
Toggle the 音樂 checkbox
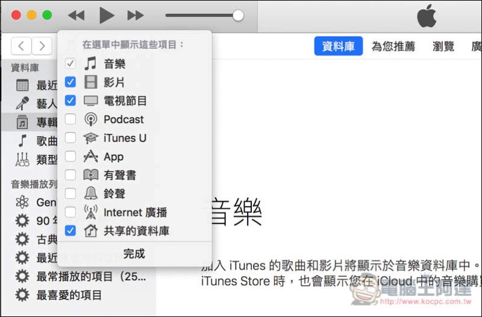(70, 64)
